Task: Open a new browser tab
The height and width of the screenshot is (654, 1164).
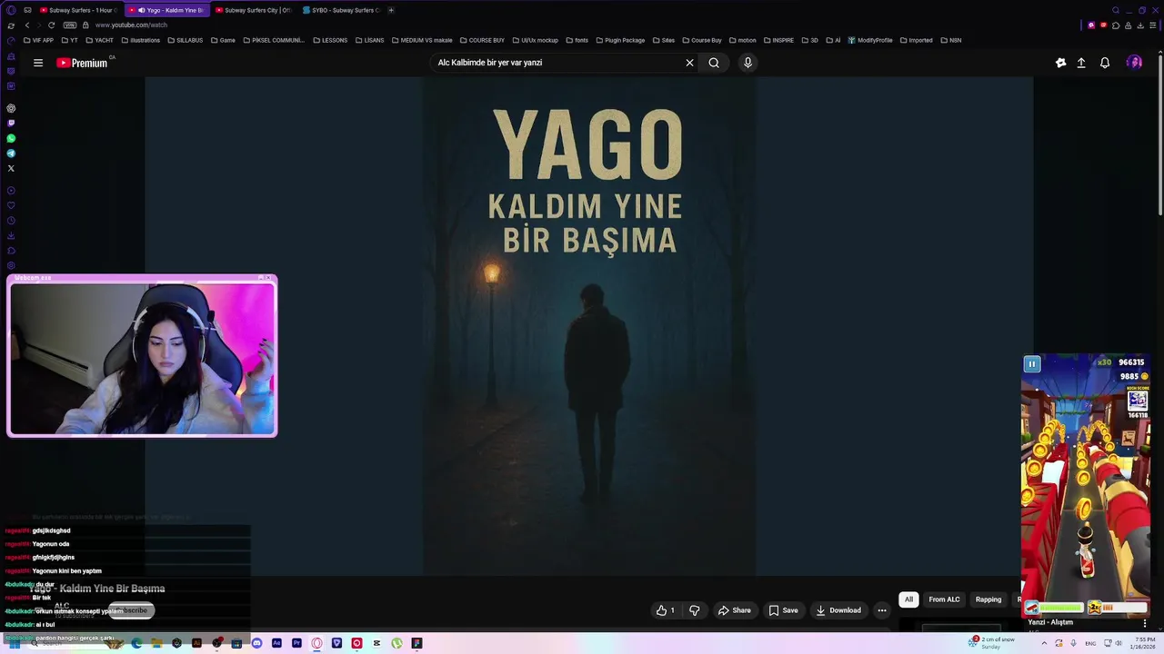Action: point(391,10)
